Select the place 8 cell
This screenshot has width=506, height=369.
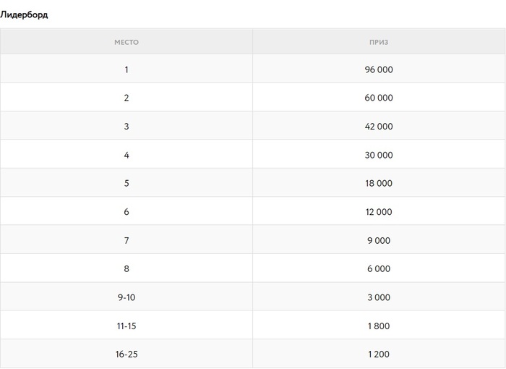[126, 268]
